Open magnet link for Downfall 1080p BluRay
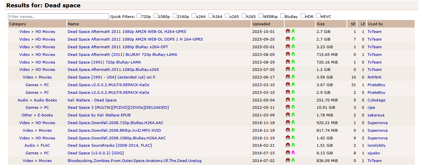The width and height of the screenshot is (426, 165). pos(288,138)
